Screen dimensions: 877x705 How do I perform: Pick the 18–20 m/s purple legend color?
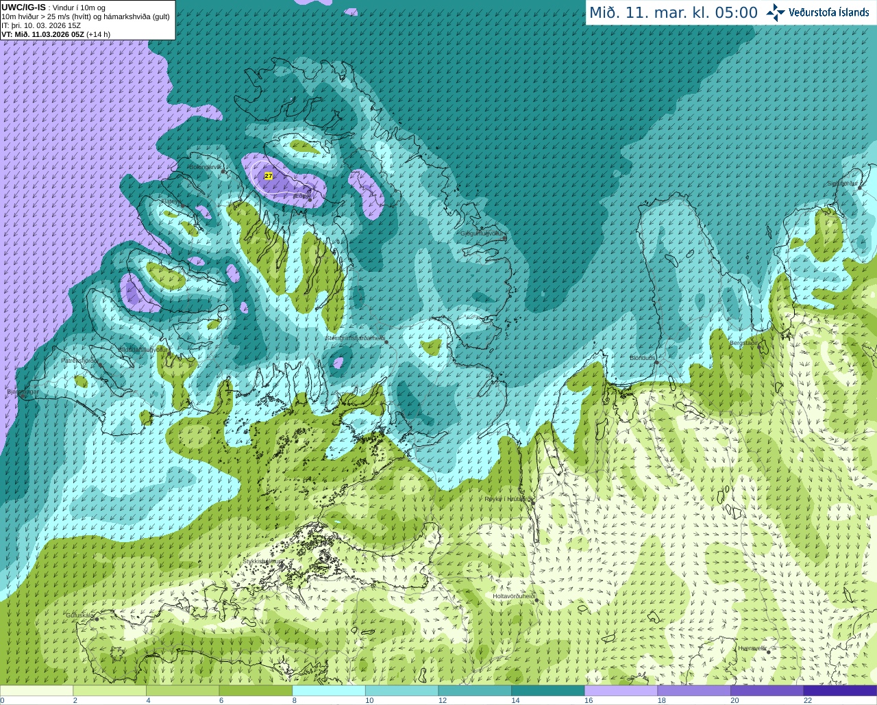pos(694,691)
